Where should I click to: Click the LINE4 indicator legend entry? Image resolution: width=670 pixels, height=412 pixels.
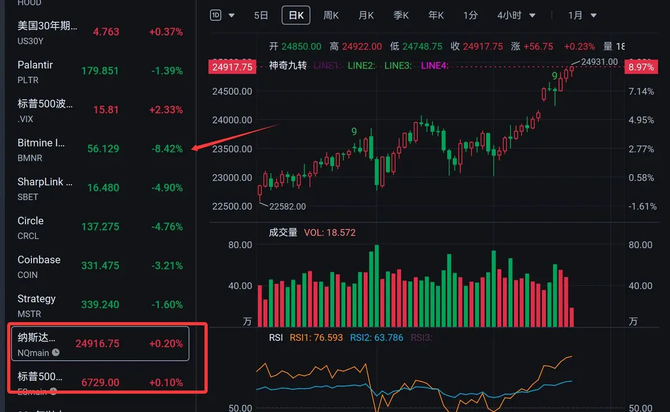(434, 65)
